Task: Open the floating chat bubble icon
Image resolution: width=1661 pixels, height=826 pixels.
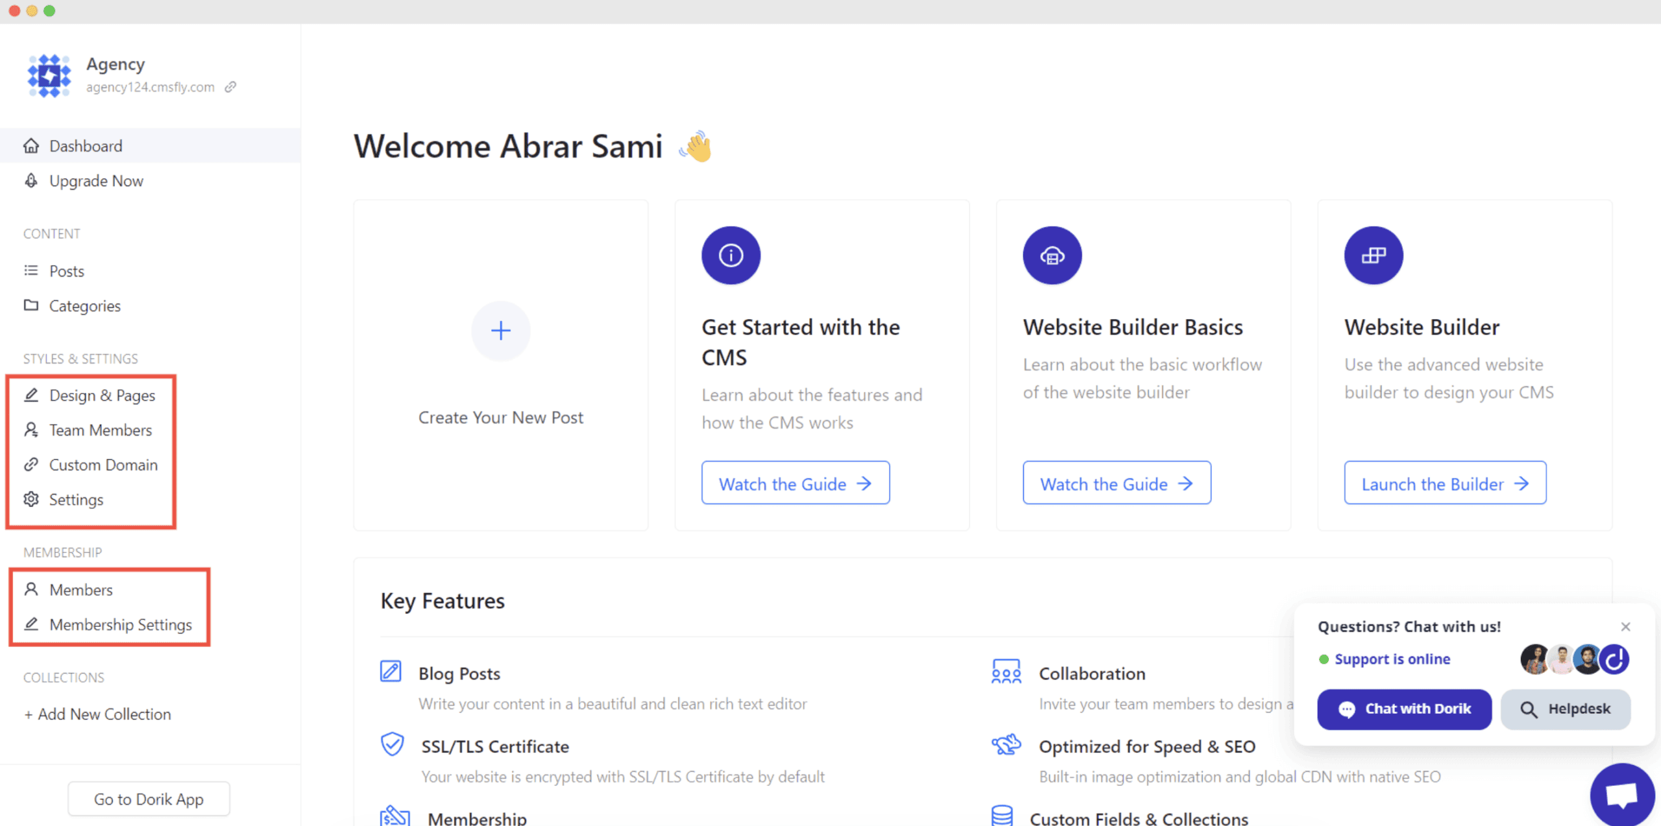Action: coord(1621,795)
